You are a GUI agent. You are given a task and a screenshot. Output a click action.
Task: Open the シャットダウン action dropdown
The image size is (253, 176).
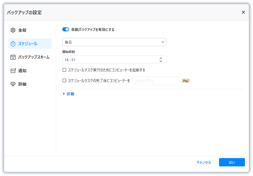click(156, 81)
